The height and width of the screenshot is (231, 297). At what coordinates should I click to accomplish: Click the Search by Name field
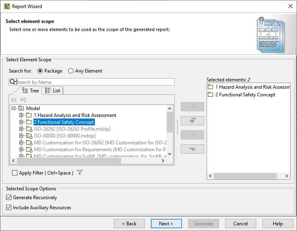click(x=95, y=82)
